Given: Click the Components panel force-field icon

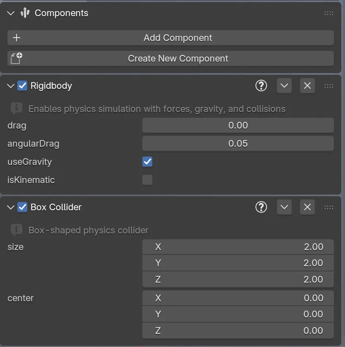Looking at the screenshot, I should pyautogui.click(x=24, y=13).
